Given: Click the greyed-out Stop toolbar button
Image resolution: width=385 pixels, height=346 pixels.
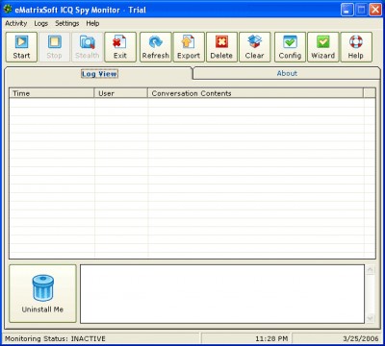Looking at the screenshot, I should pyautogui.click(x=54, y=47).
